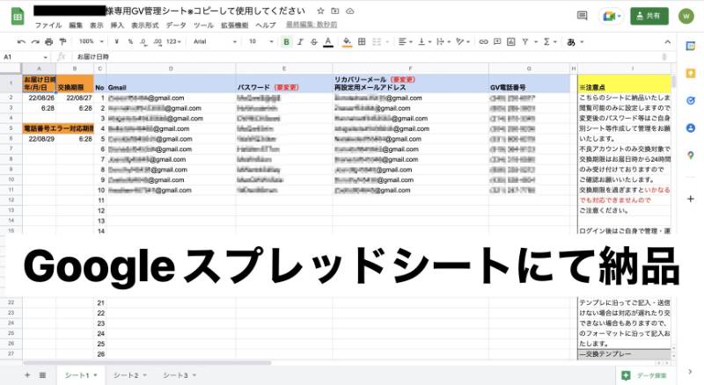Switch to the シート2 tab
Viewport: 704px width, 385px height.
point(129,375)
